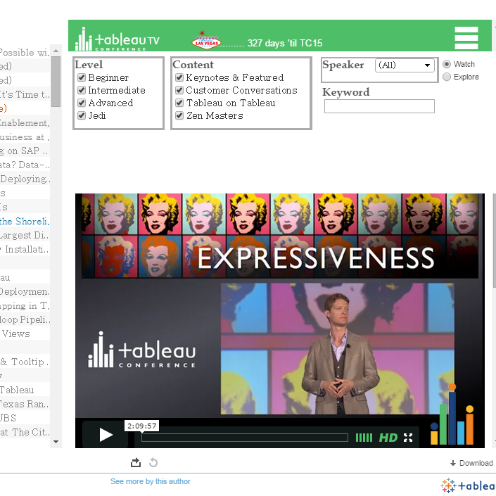This screenshot has height=496, width=496.
Task: Click the Tableau logo at bottom right
Action: pyautogui.click(x=468, y=485)
